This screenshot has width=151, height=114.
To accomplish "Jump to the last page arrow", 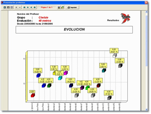I will tap(35, 7).
